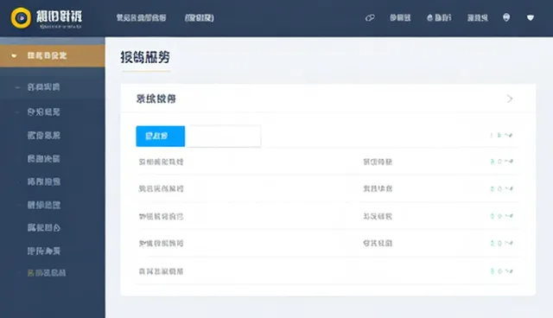Click the middle-column text of the third list row
This screenshot has height=318, width=553.
(378, 217)
